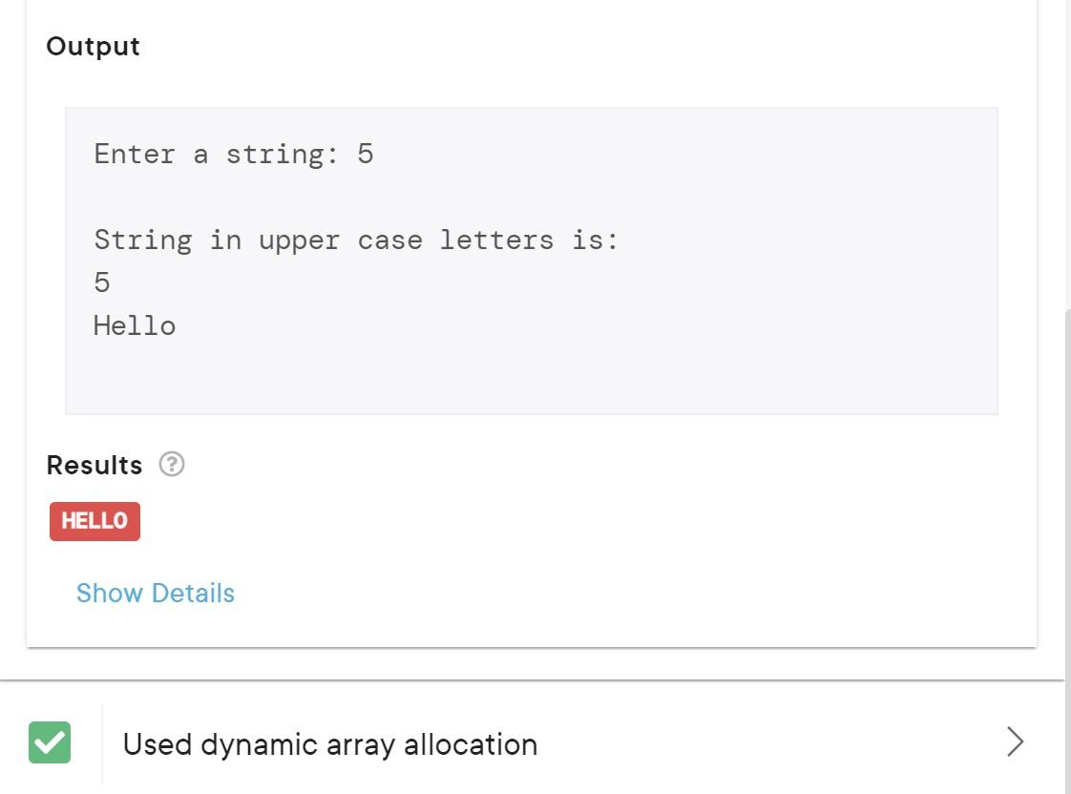The height and width of the screenshot is (794, 1071).
Task: Click the Results heading text
Action: tap(94, 465)
